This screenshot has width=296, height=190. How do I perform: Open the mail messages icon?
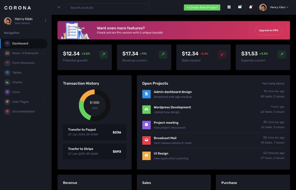[x=240, y=7]
